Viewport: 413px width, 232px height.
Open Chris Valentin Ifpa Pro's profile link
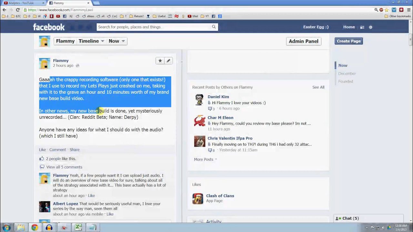230,138
